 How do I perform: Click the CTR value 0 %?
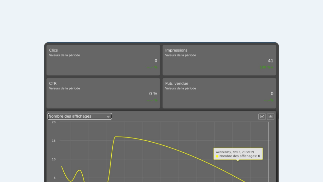tap(153, 94)
